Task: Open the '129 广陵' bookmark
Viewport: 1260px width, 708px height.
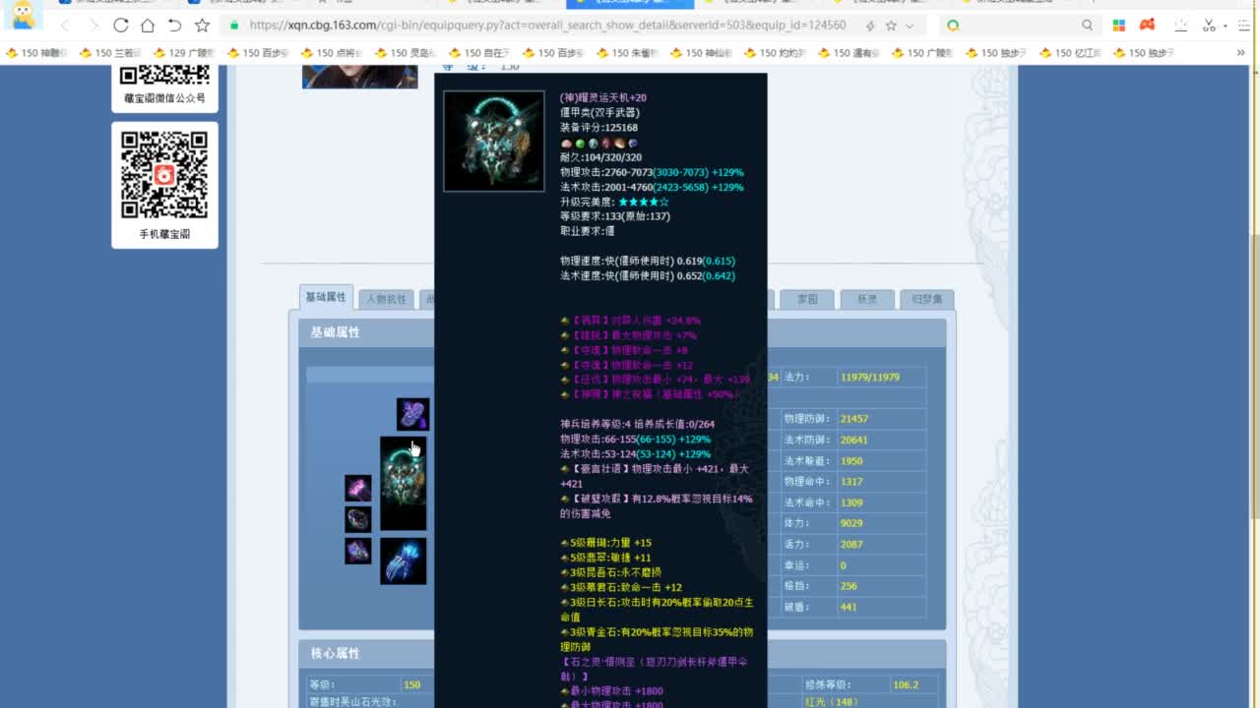Action: coord(184,53)
